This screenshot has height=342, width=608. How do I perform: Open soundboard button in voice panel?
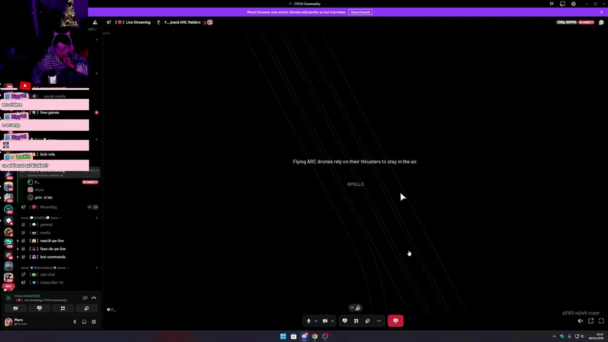[86, 309]
